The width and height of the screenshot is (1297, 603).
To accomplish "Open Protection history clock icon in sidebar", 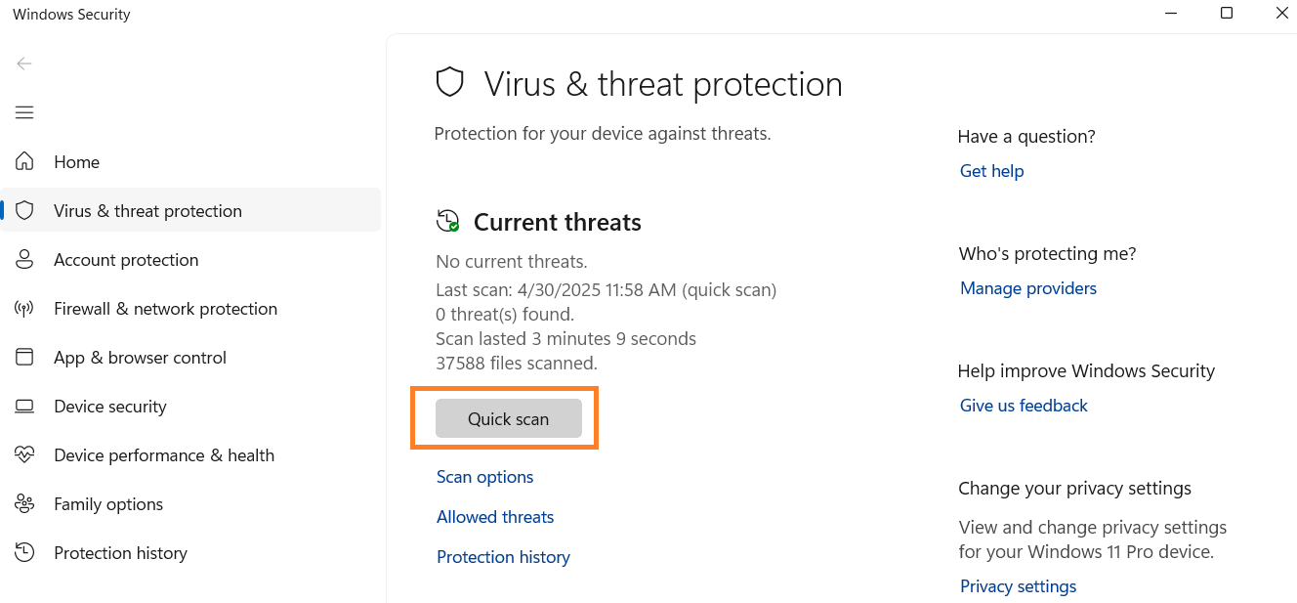I will (24, 553).
